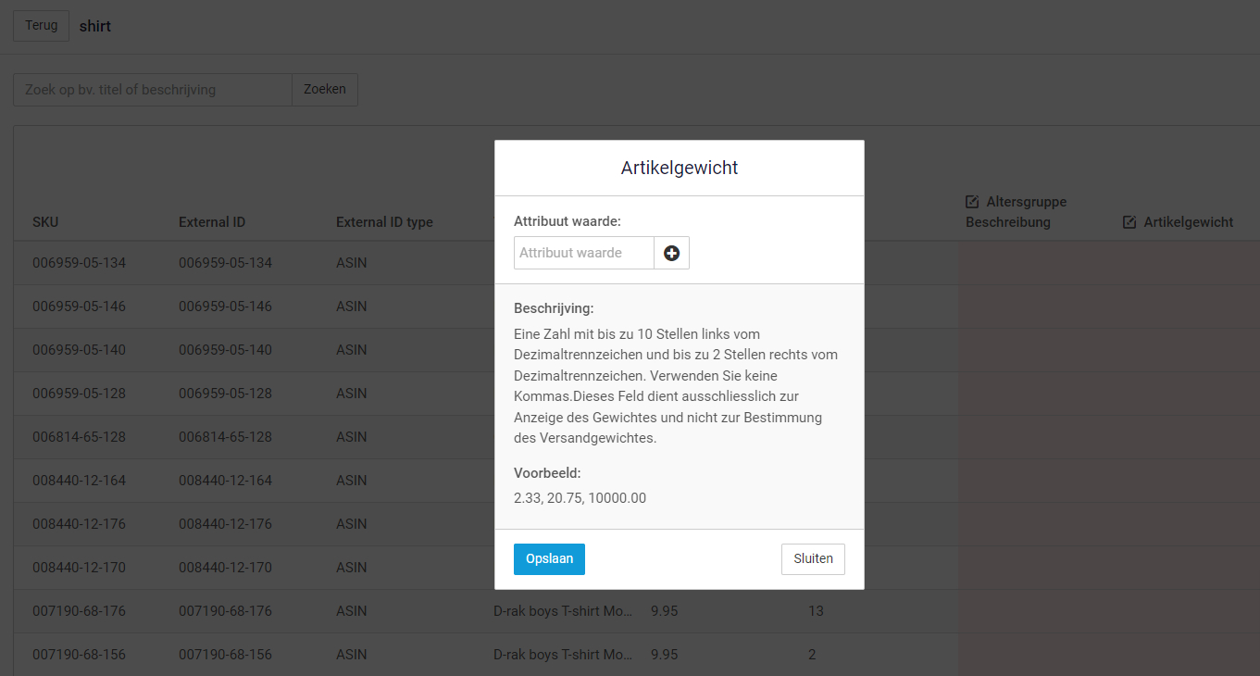1260x676 pixels.
Task: Select SKU cell 006814-65-128
Action: click(x=79, y=437)
